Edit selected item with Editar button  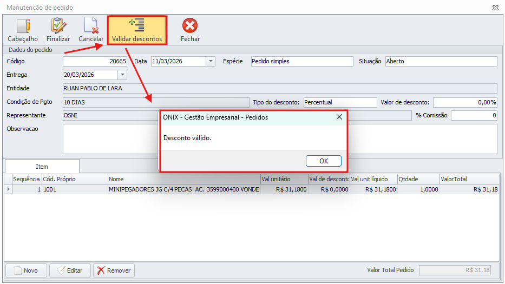coord(70,270)
